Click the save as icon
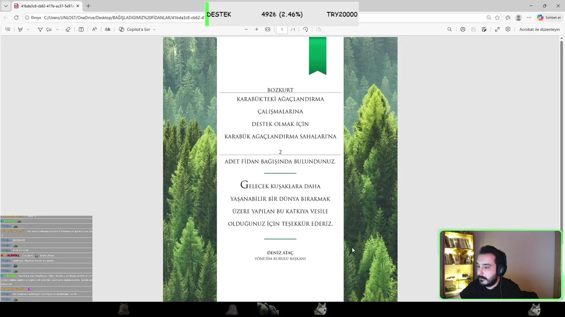565x317 pixels. 484,29
